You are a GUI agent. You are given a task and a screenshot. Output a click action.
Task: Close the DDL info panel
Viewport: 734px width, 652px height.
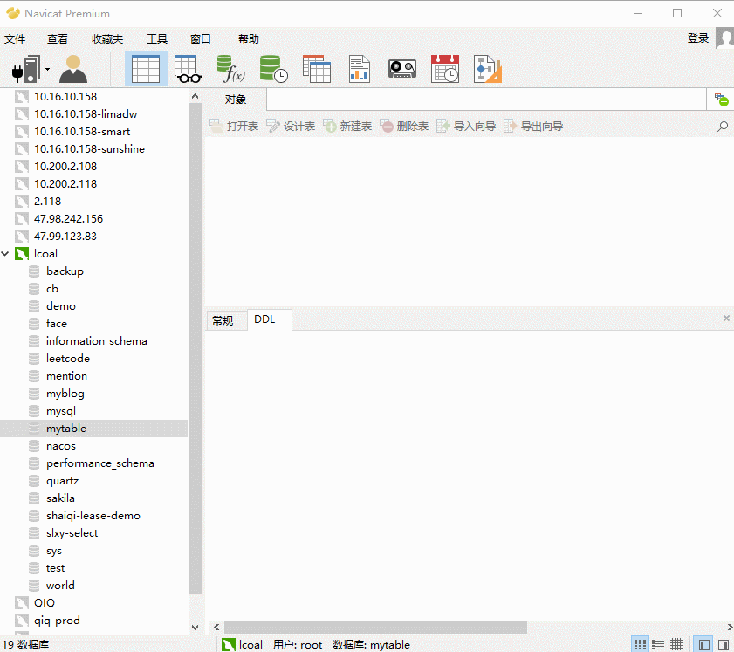(726, 319)
